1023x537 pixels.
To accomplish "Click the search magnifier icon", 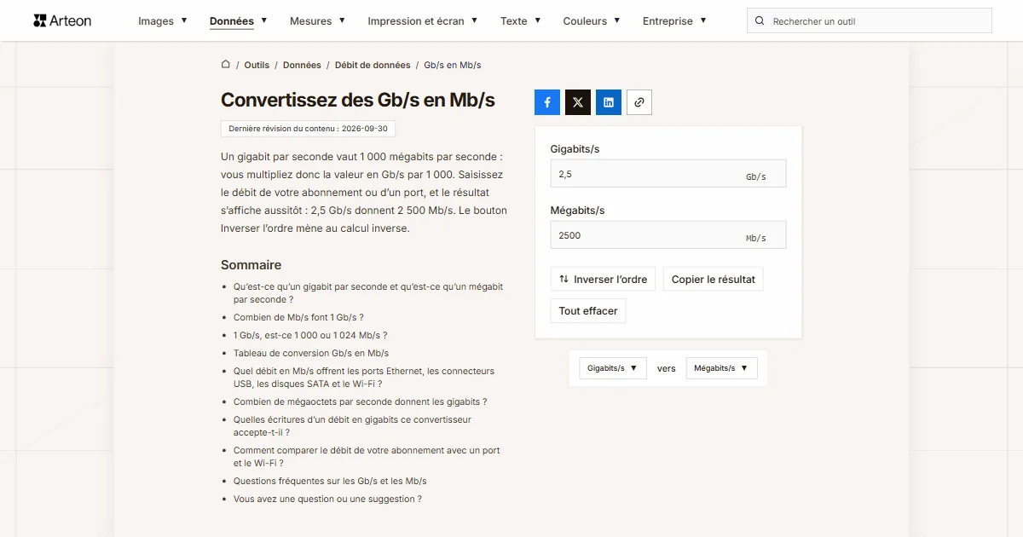I will coord(760,21).
